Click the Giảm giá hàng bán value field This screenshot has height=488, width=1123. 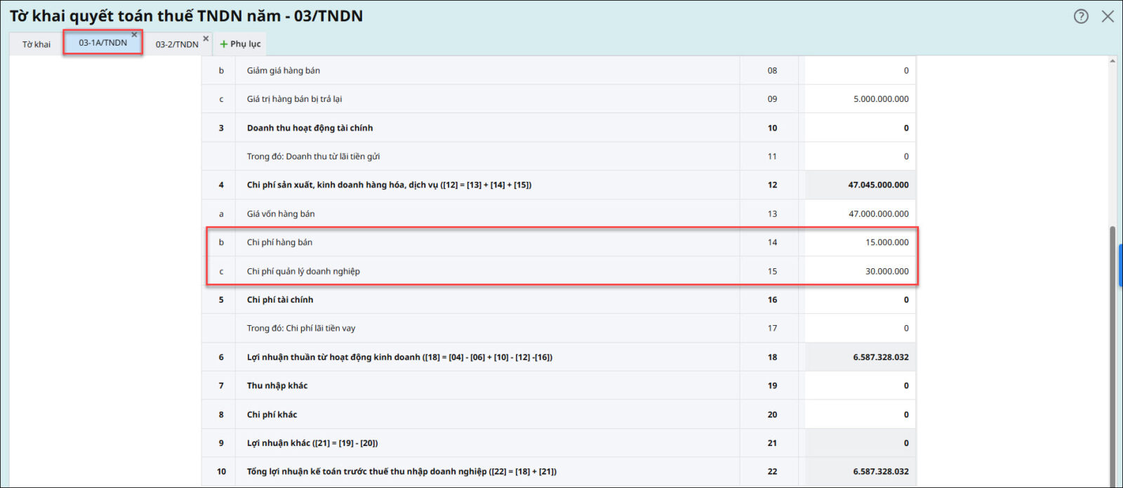click(860, 70)
